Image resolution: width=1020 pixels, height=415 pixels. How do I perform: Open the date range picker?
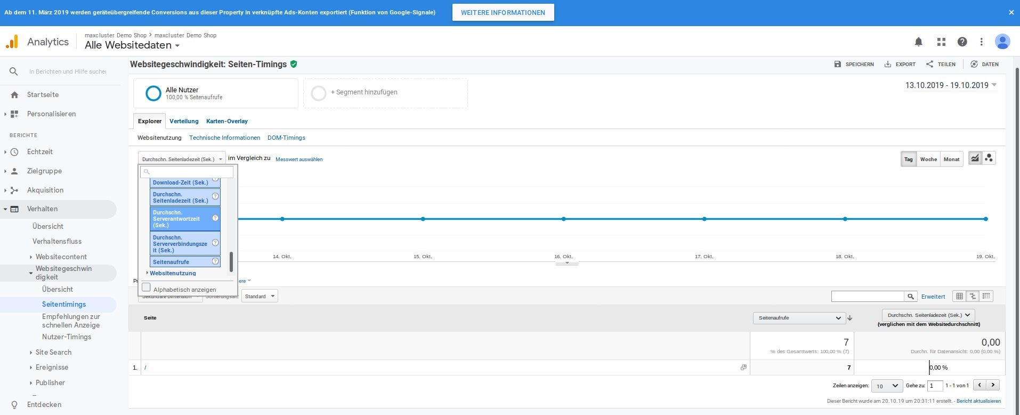[x=951, y=85]
